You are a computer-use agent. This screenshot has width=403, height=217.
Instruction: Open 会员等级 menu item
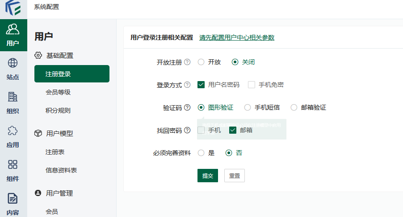[58, 92]
